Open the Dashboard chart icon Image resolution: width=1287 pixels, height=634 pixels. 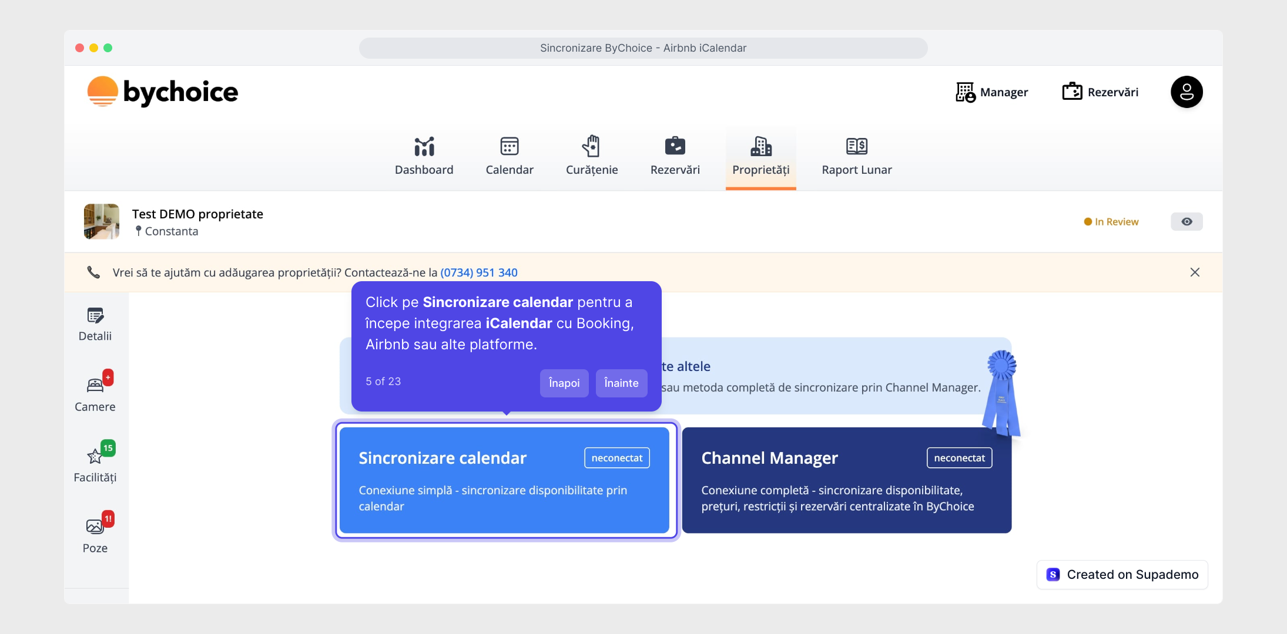[424, 146]
